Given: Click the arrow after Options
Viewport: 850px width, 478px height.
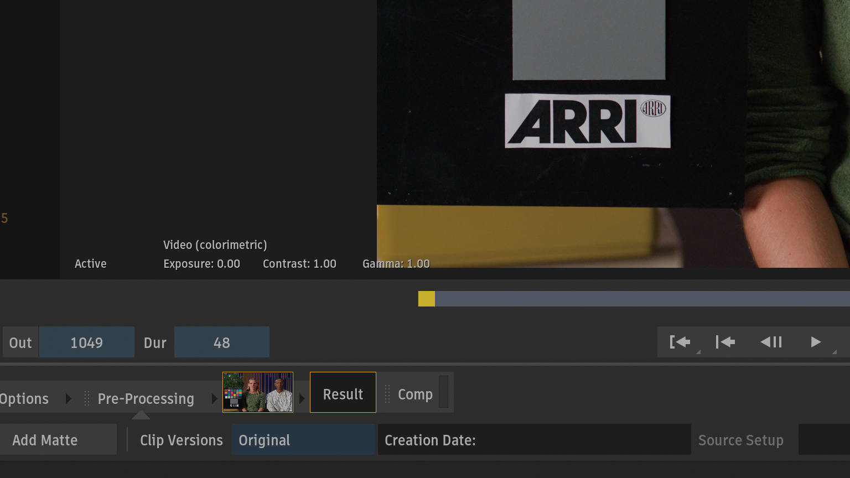Looking at the screenshot, I should pos(68,398).
